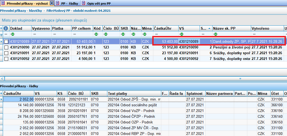Sort by the PP celkem column header
The height and width of the screenshot is (136, 287).
[82, 28]
